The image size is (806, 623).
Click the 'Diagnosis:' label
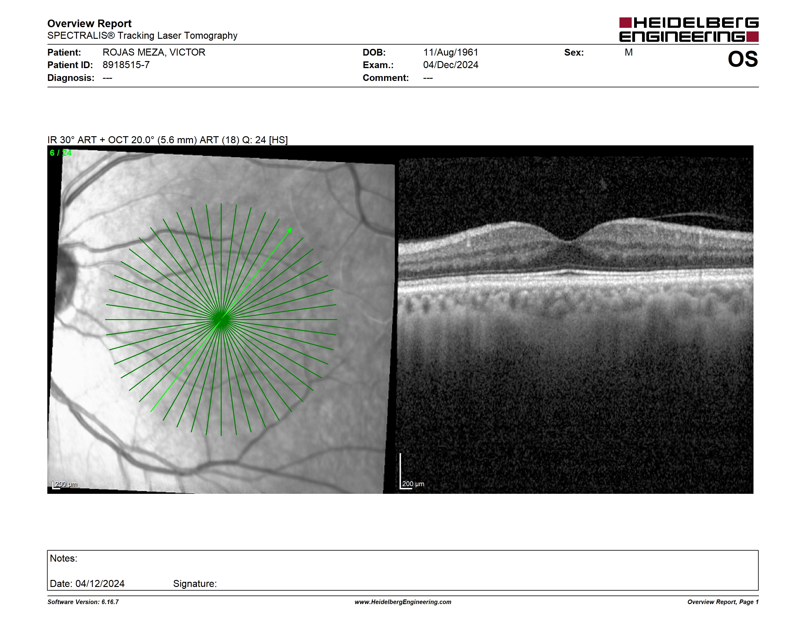[71, 78]
